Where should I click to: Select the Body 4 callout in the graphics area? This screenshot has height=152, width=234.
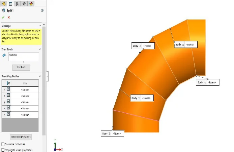point(208,82)
